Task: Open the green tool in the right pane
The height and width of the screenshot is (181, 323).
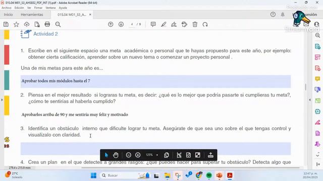Action: (317, 101)
